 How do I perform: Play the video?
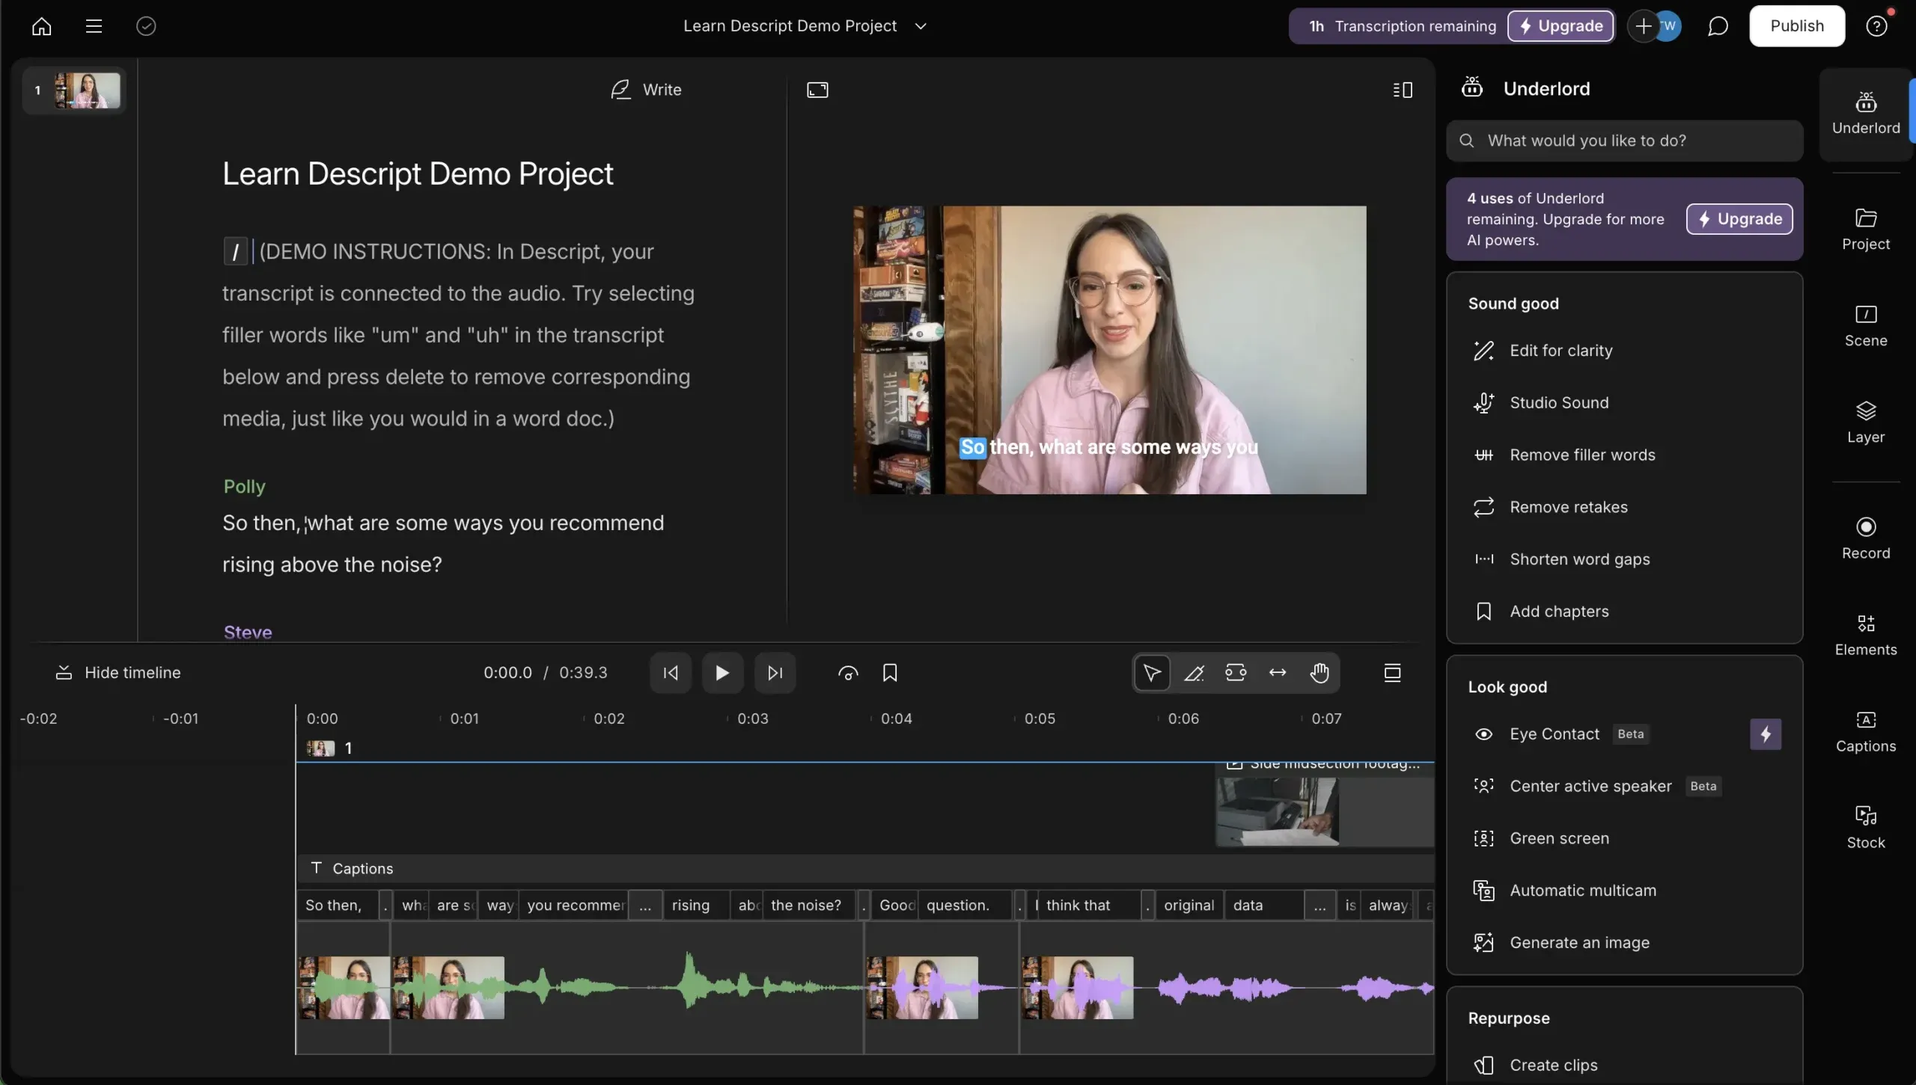pyautogui.click(x=722, y=673)
